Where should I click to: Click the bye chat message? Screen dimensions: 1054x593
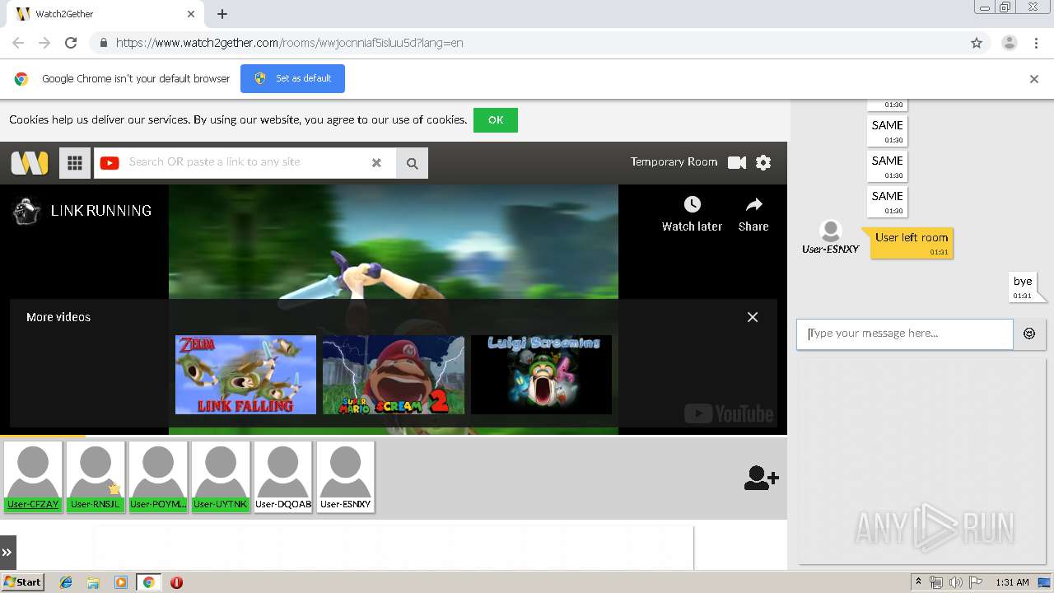[1023, 287]
